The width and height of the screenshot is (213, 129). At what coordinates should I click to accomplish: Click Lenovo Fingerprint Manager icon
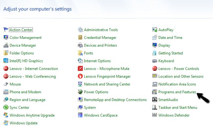pyautogui.click(x=80, y=76)
